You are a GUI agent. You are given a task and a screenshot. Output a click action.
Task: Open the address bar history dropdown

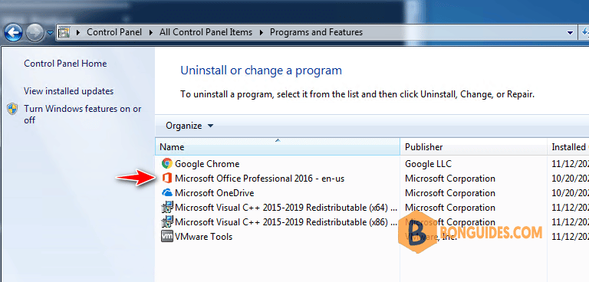coord(571,33)
